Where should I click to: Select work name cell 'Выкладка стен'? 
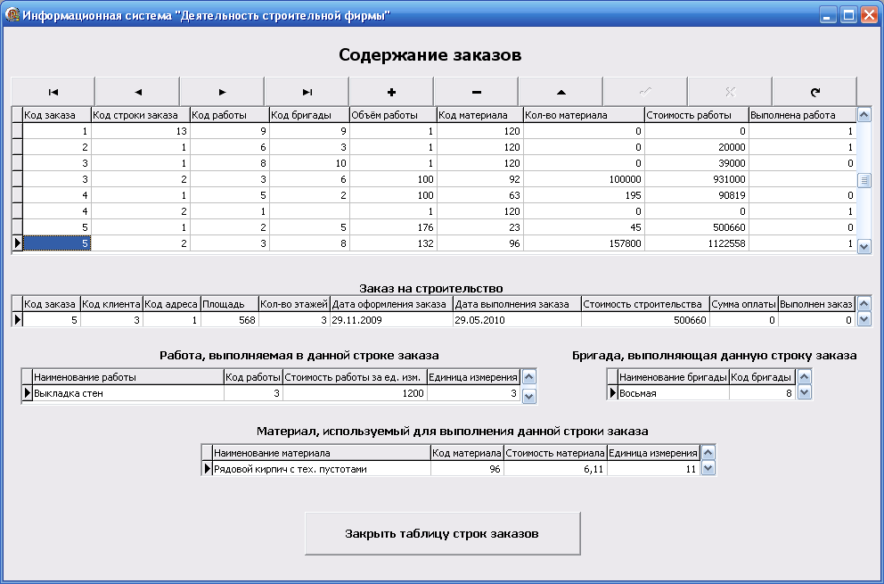(128, 393)
